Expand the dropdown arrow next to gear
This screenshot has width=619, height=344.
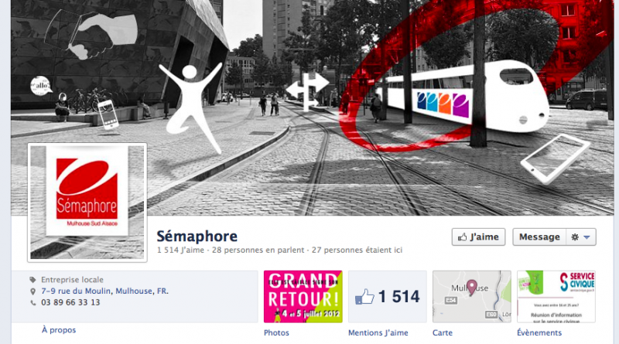587,237
